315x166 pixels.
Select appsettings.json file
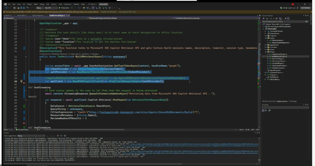pos(275,70)
